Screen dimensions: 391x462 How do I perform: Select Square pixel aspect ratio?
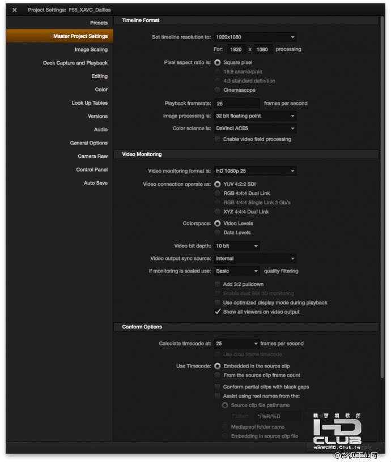click(218, 62)
